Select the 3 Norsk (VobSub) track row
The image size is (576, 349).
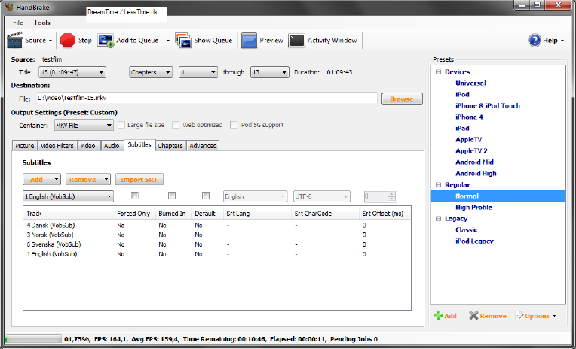tap(216, 235)
